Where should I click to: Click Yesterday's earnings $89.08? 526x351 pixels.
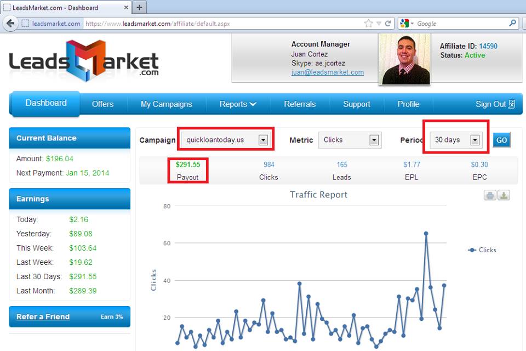pos(81,234)
